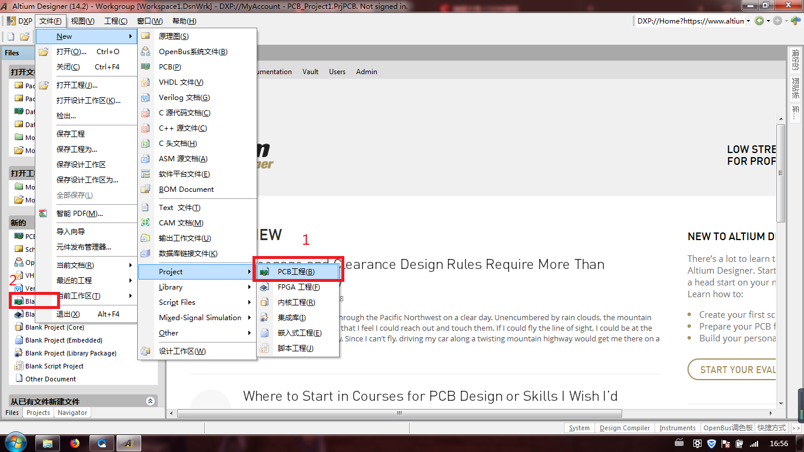
Task: Collapse 从已有文件新建文件 section chevron
Action: point(150,401)
